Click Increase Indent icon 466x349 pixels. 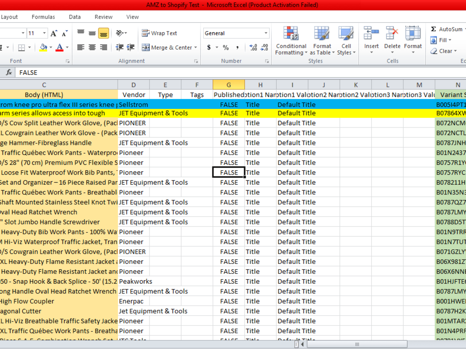pyautogui.click(x=130, y=47)
